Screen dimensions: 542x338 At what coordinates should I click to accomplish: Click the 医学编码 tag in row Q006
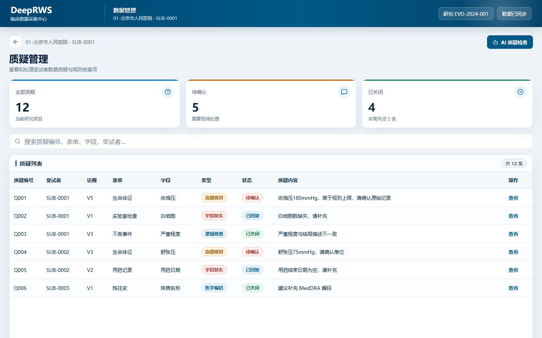(x=214, y=288)
